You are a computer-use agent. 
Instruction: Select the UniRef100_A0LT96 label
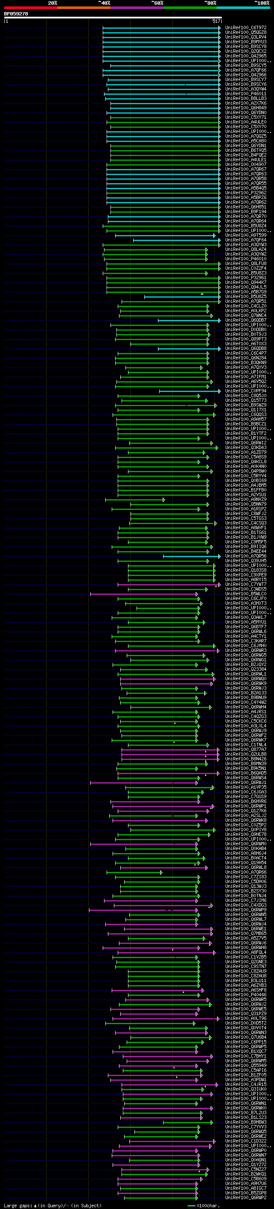246,1019
